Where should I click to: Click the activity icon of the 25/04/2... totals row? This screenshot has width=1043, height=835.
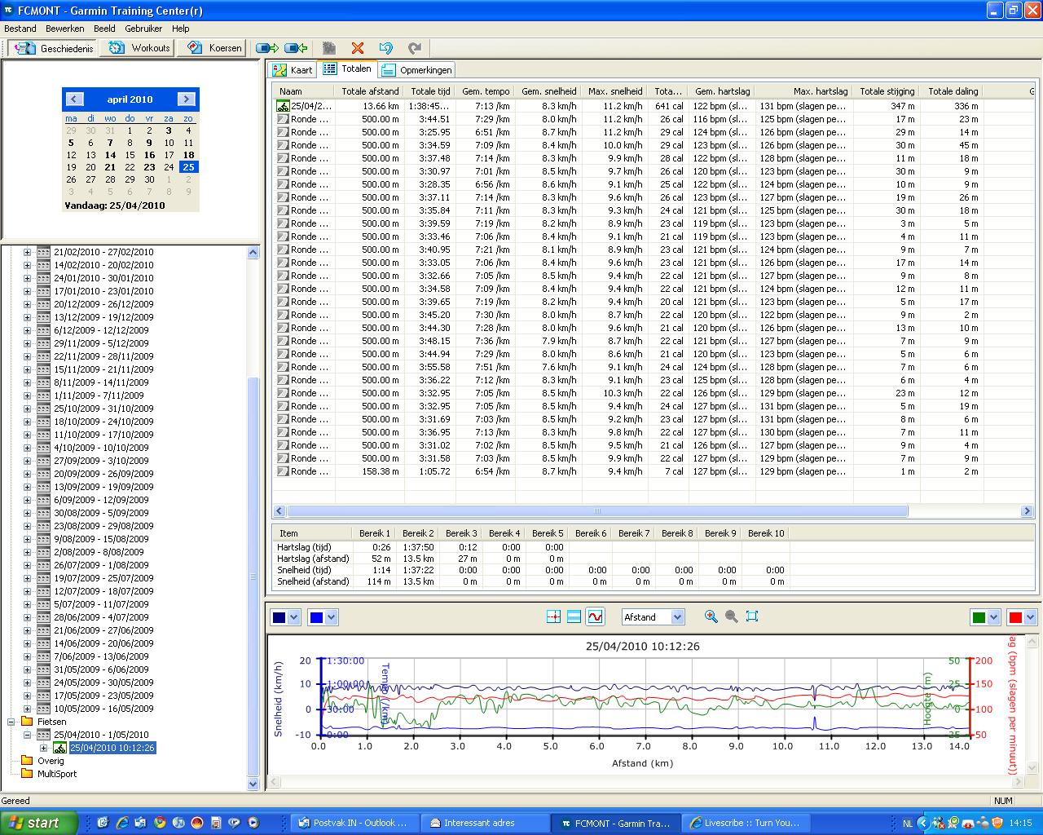[x=283, y=106]
